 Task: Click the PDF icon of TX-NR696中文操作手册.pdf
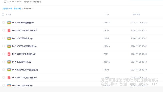click(x=9, y=54)
